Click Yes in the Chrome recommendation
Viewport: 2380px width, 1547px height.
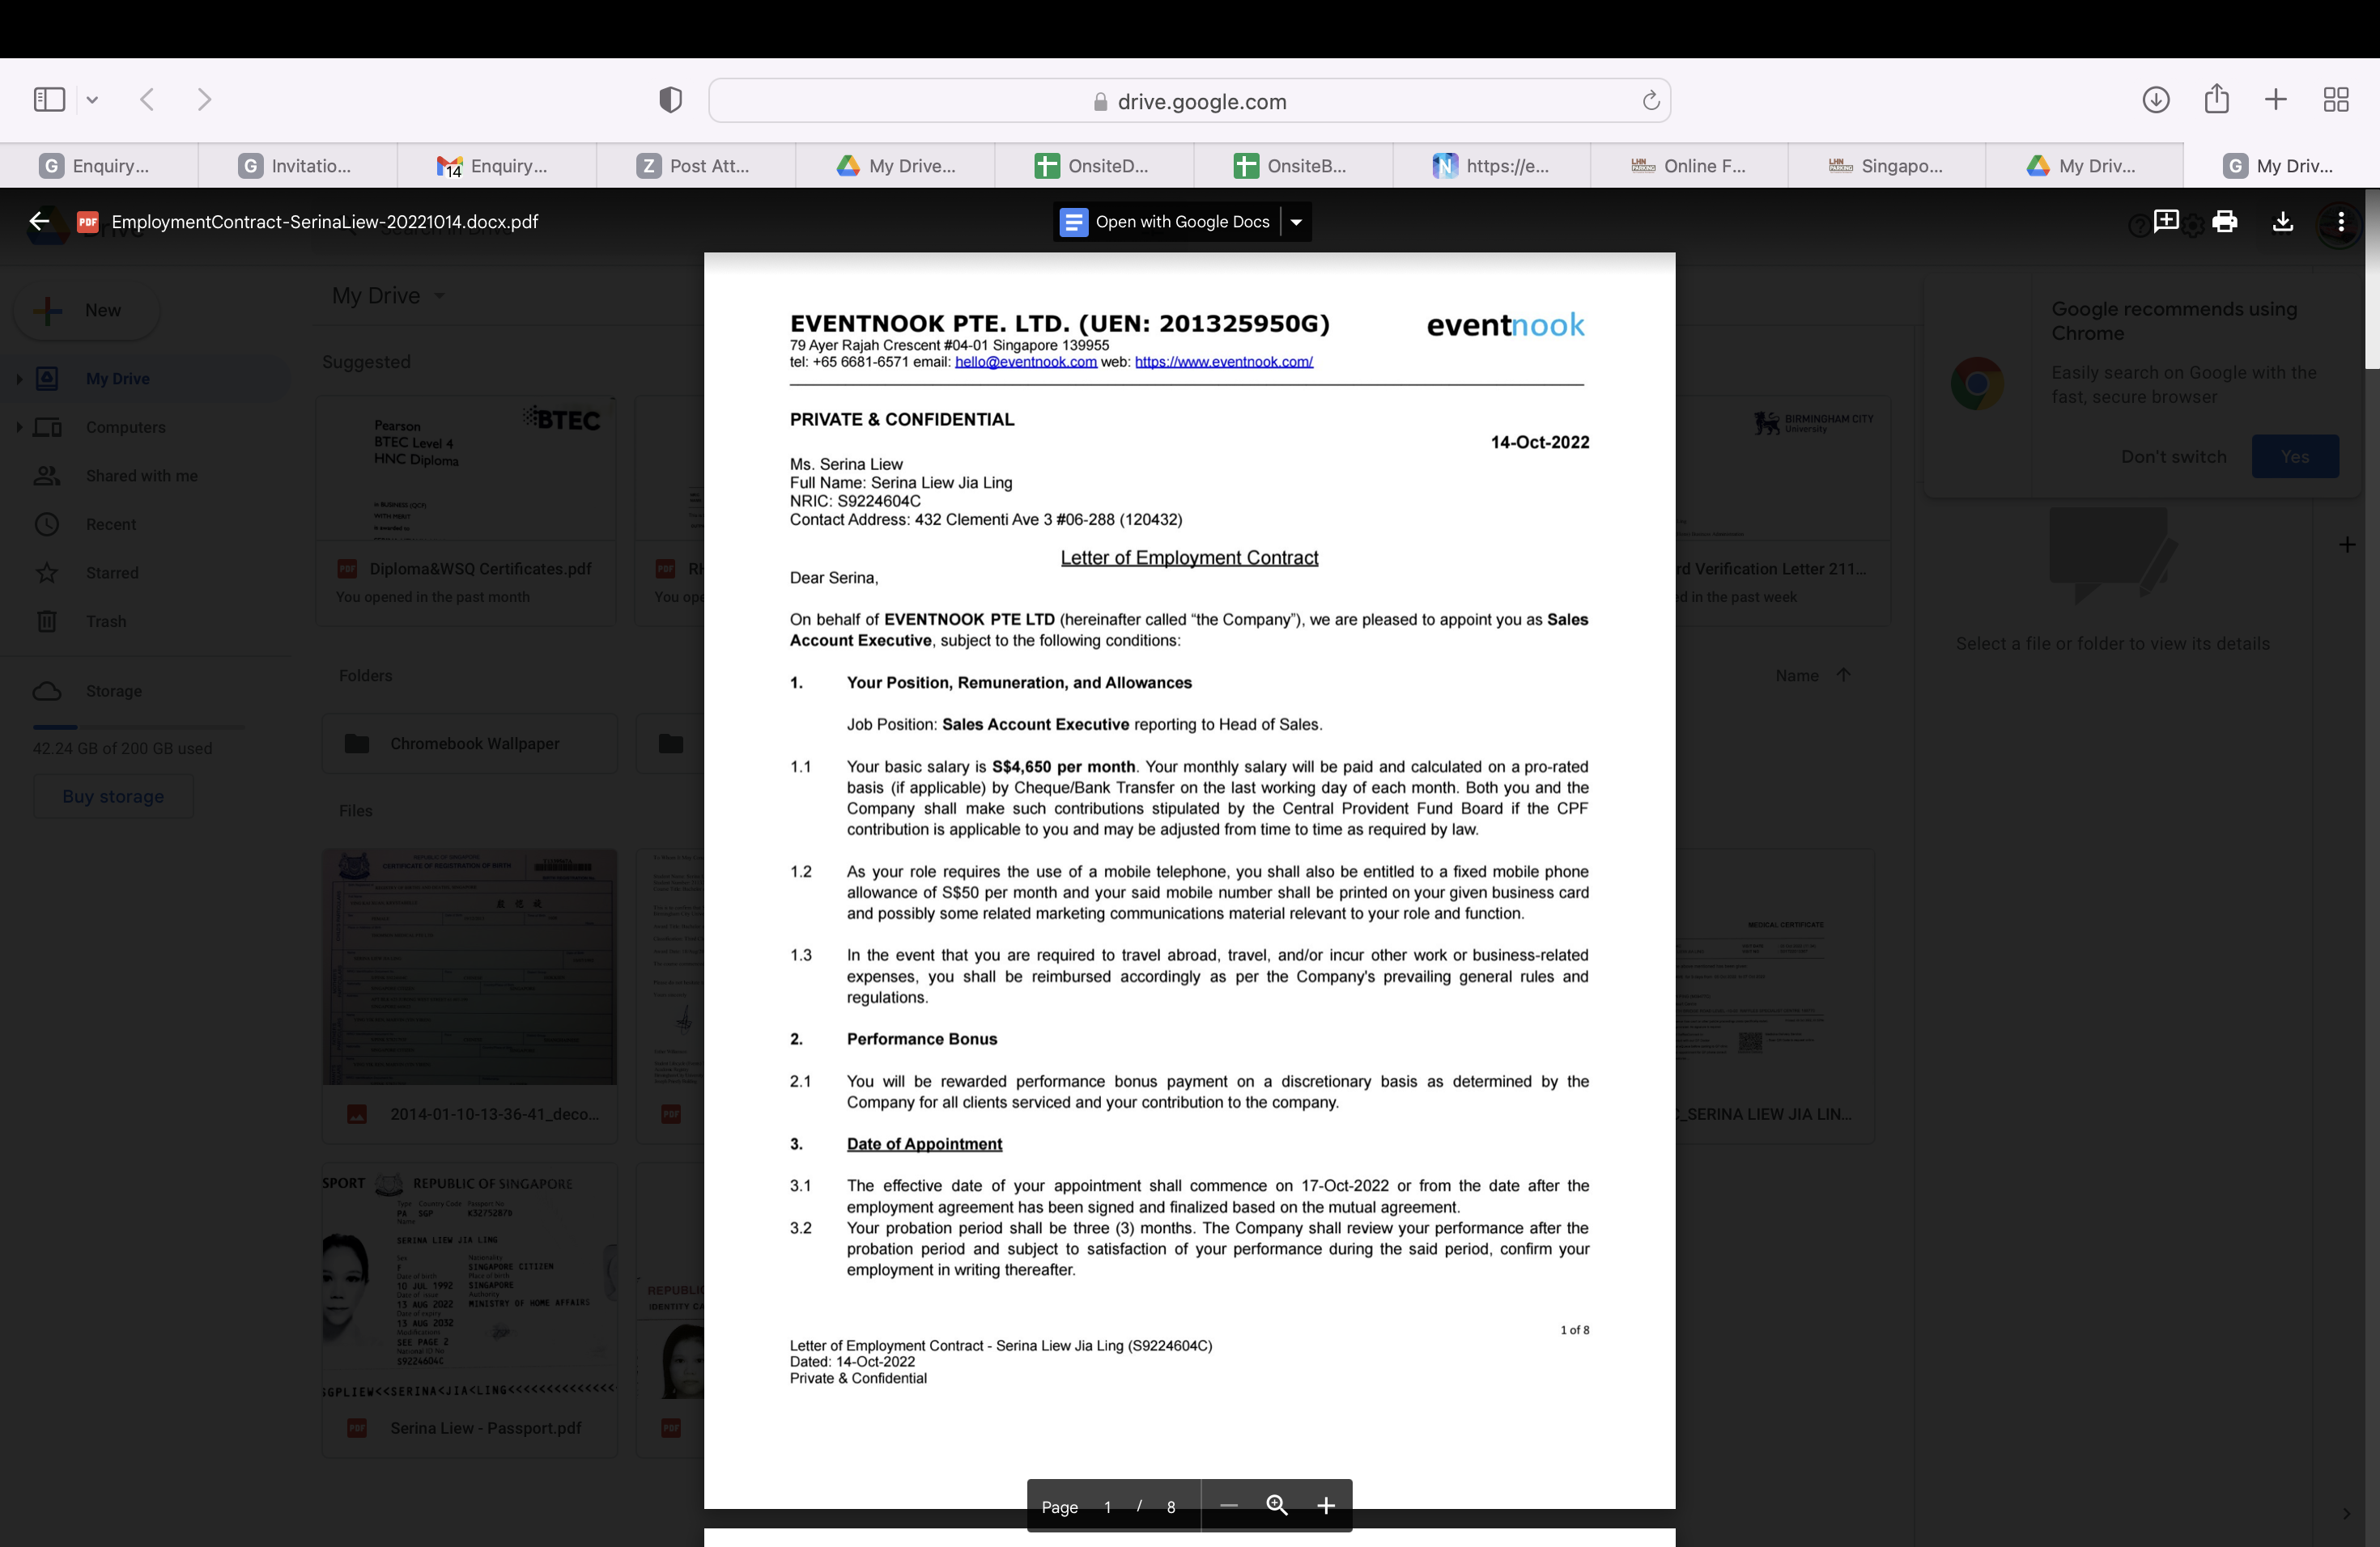(2294, 456)
